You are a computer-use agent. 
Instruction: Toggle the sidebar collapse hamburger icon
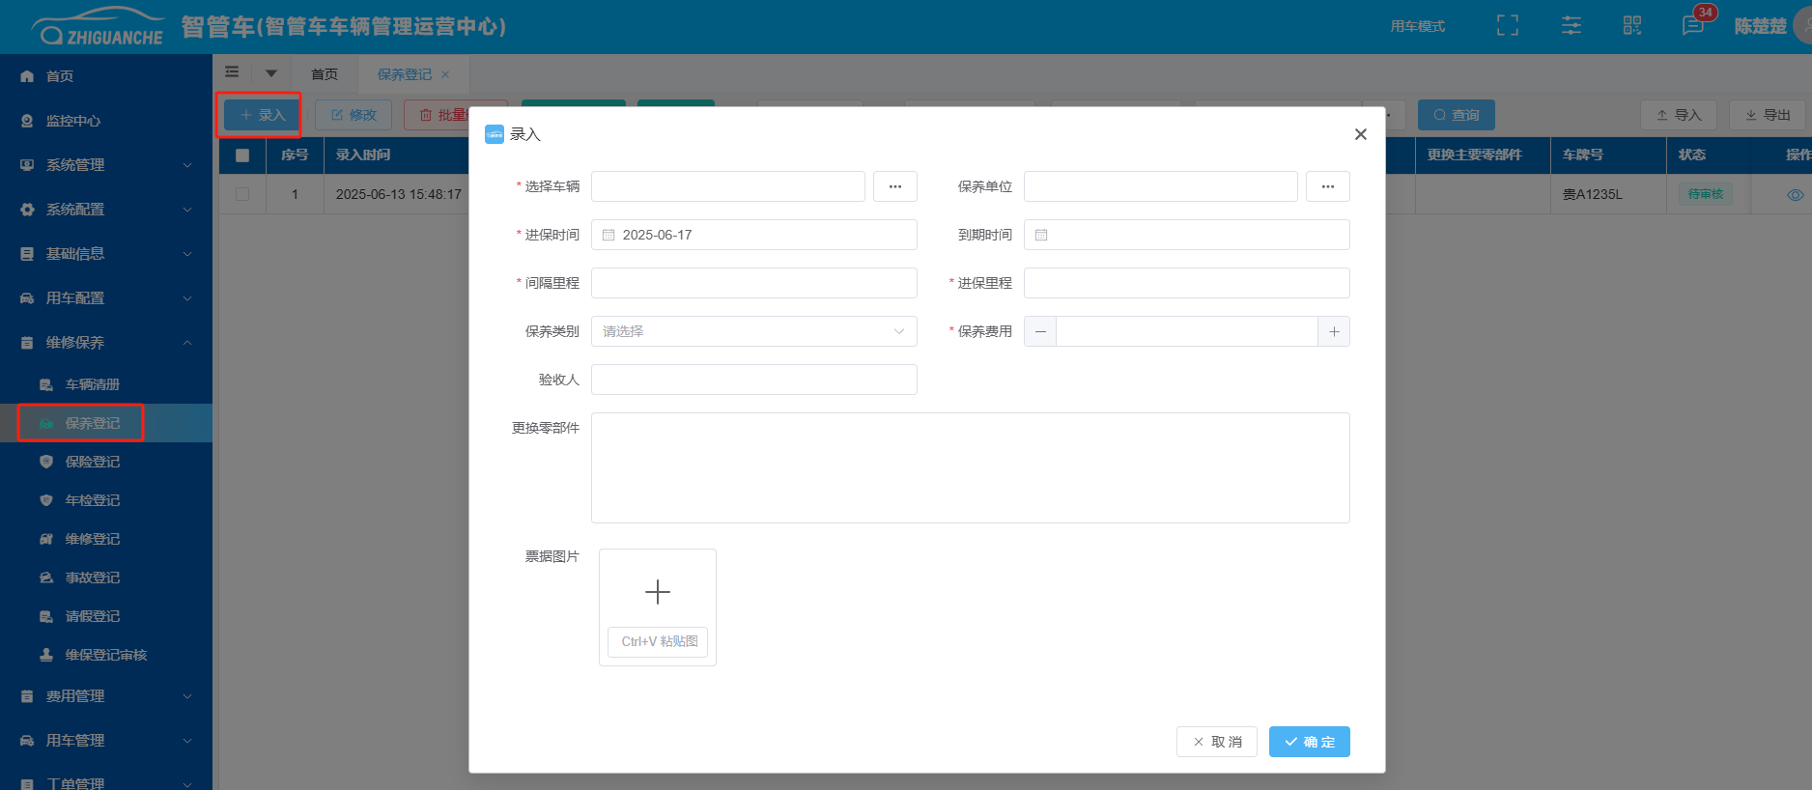click(232, 72)
